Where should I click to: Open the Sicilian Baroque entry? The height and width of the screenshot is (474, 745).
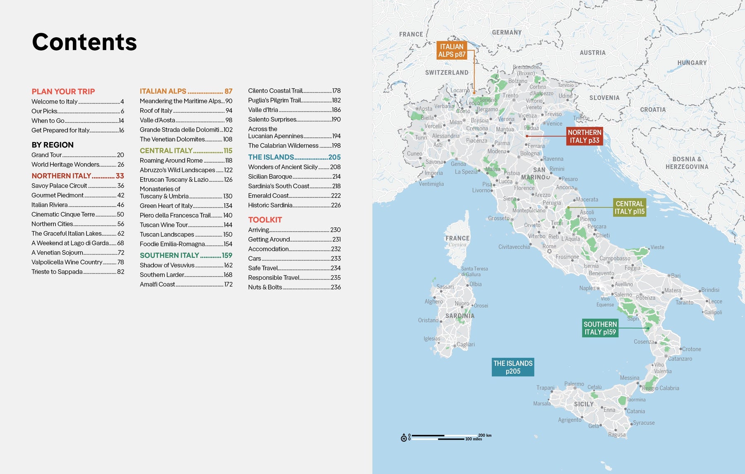(x=294, y=176)
